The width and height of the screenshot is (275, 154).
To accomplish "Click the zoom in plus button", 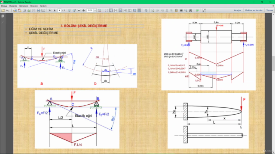I will click(x=83, y=10).
